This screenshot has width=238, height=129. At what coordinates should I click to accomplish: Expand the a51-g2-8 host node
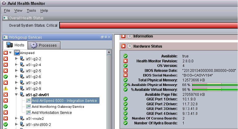click(x=16, y=83)
